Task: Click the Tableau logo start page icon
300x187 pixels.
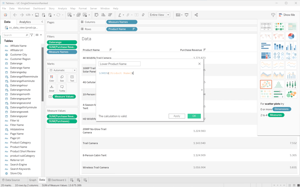Action: (x=5, y=15)
